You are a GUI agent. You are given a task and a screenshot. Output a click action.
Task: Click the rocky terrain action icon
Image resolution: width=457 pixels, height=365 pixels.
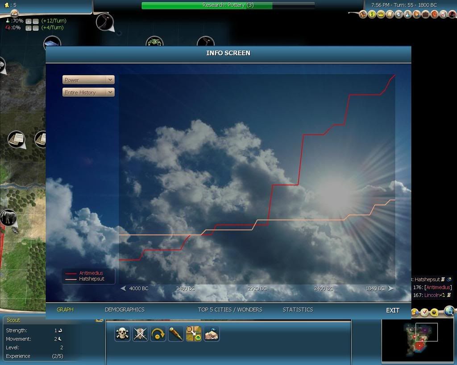click(212, 333)
